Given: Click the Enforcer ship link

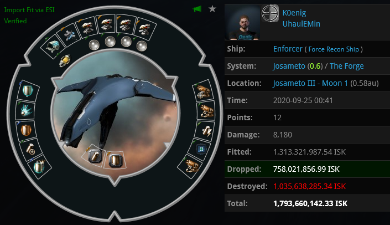Looking at the screenshot, I should [x=288, y=49].
